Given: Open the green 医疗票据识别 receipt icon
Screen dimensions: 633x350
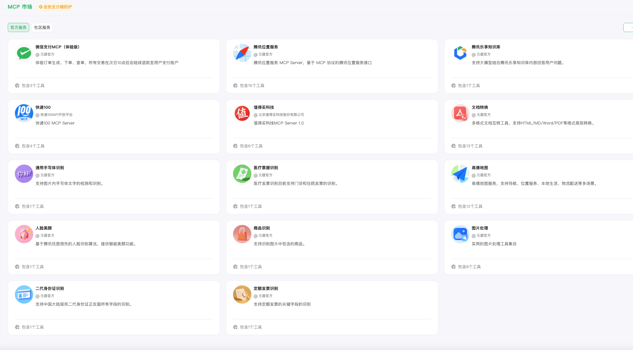Looking at the screenshot, I should (242, 174).
